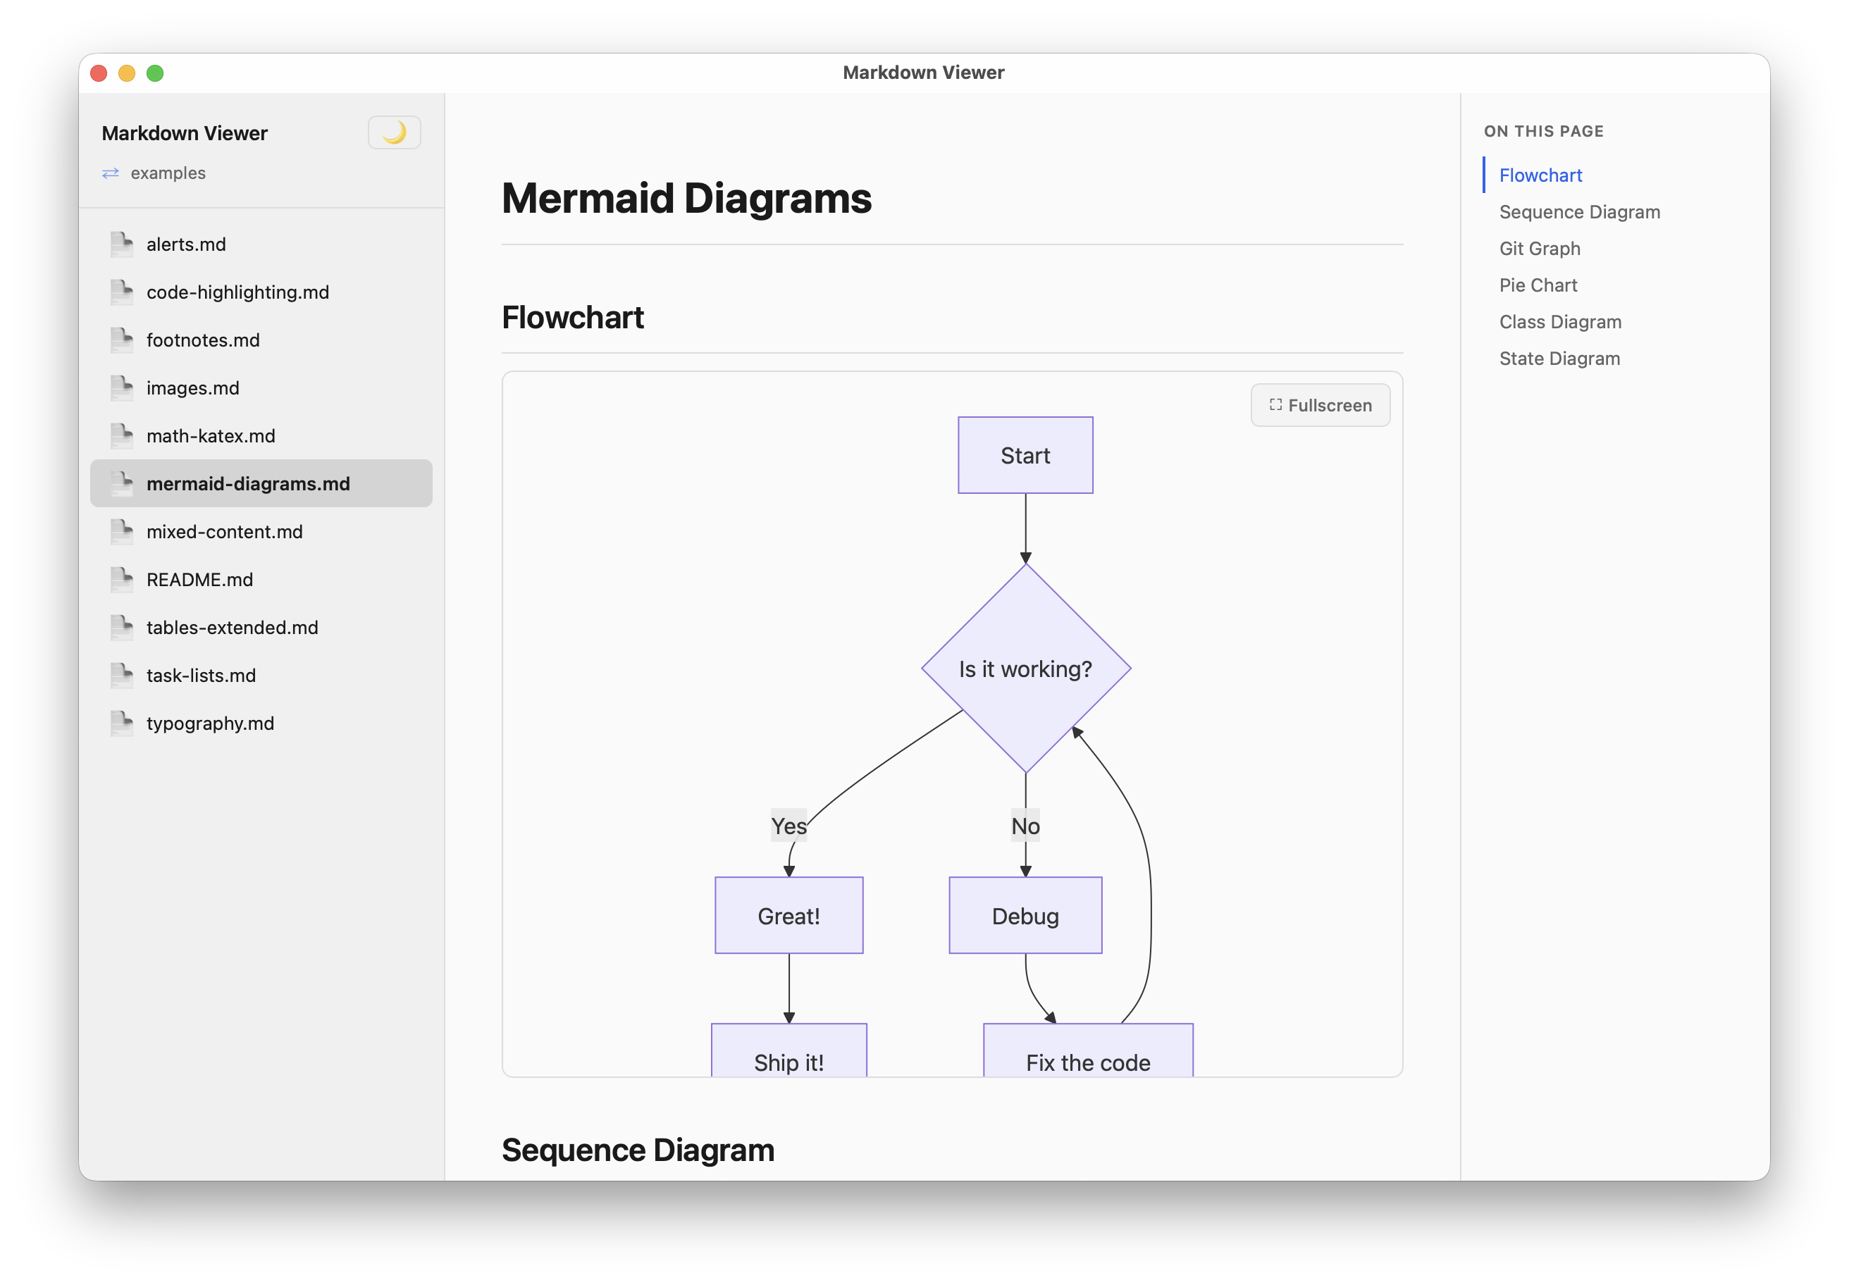Select the active Flowchart link in the outline
This screenshot has width=1849, height=1285.
tap(1540, 175)
